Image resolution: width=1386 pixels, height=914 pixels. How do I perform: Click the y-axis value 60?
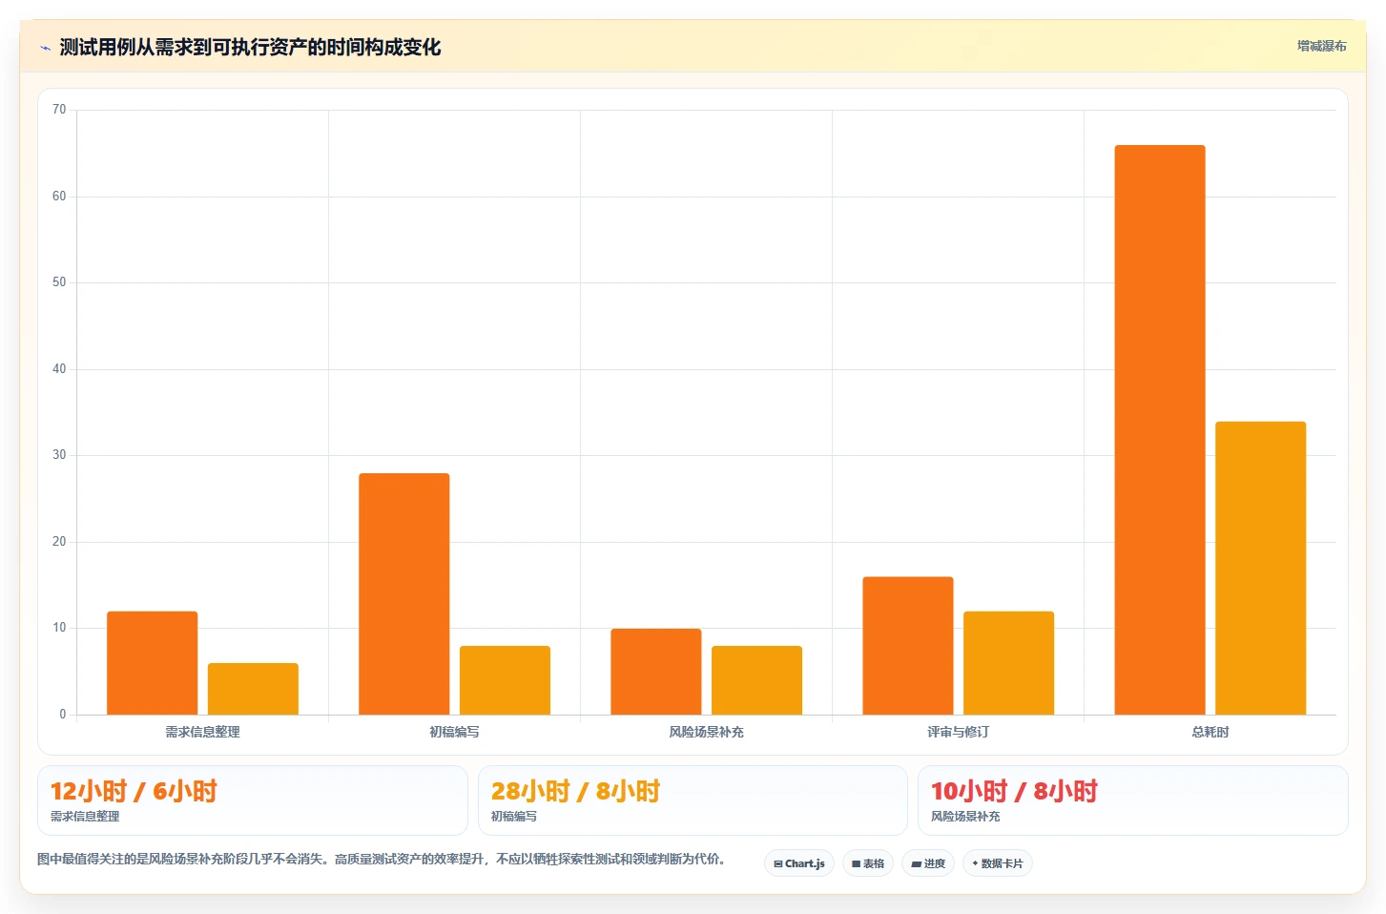point(59,197)
